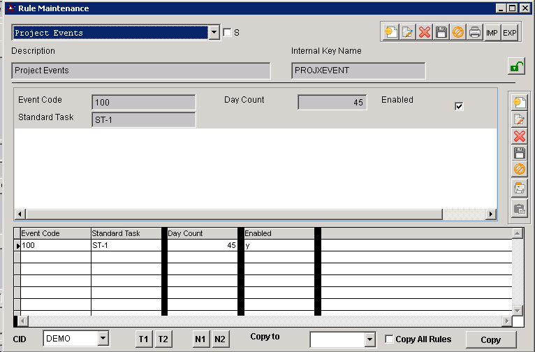Viewport: 535px width, 352px height.
Task: Click the New rule icon in top toolbar
Action: (390, 33)
